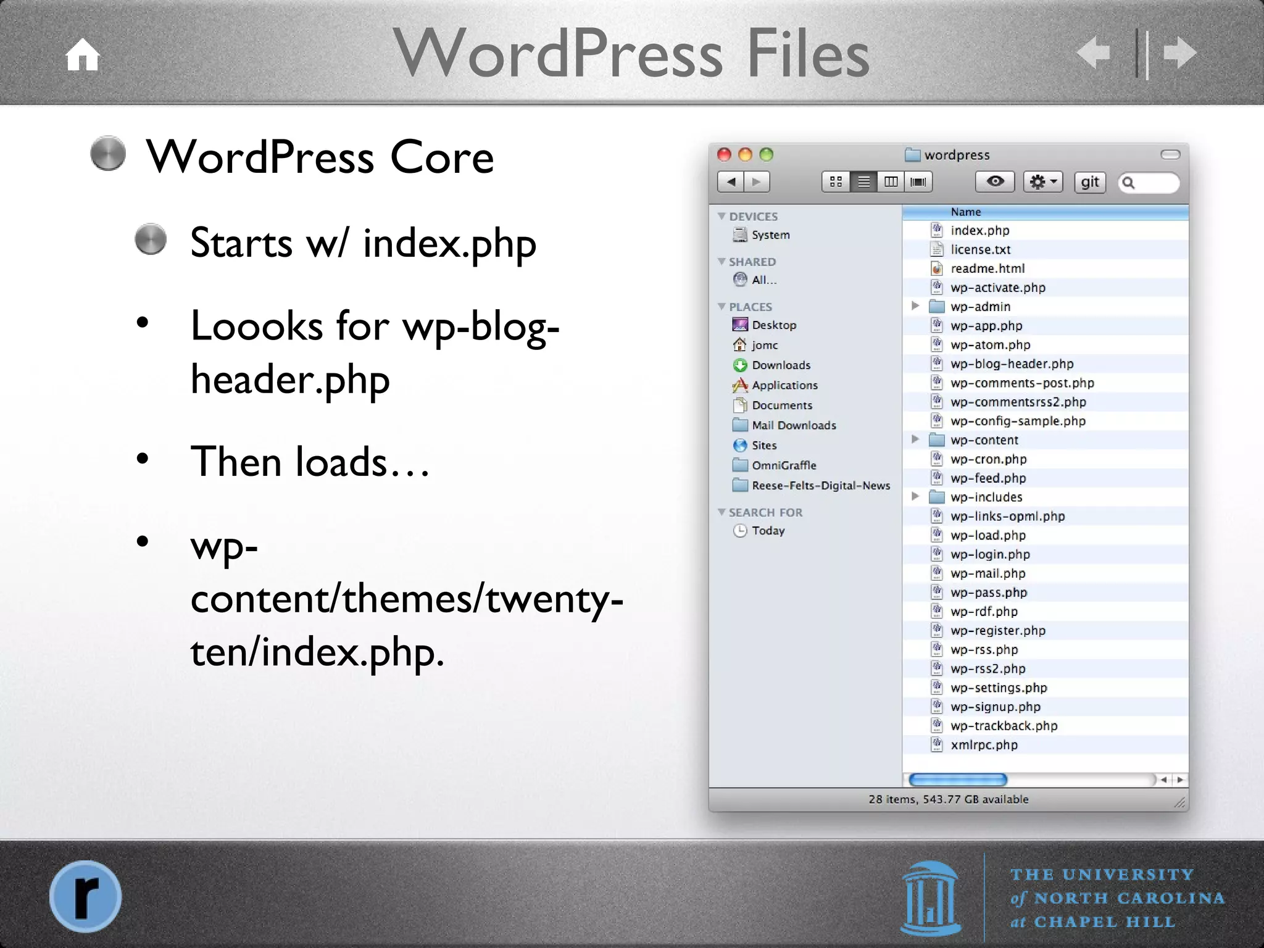This screenshot has height=948, width=1264.
Task: Switch Finder to Cover Flow view
Action: [x=918, y=181]
